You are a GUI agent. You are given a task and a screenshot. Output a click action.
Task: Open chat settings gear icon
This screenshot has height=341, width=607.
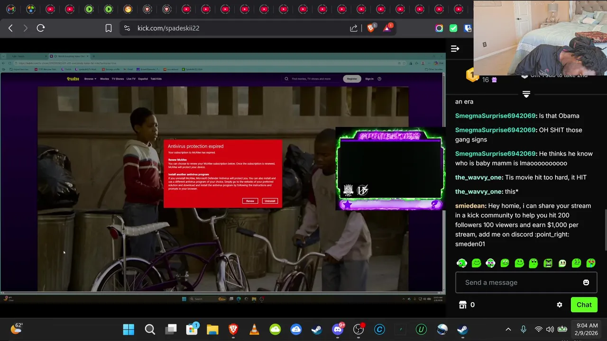pyautogui.click(x=560, y=305)
